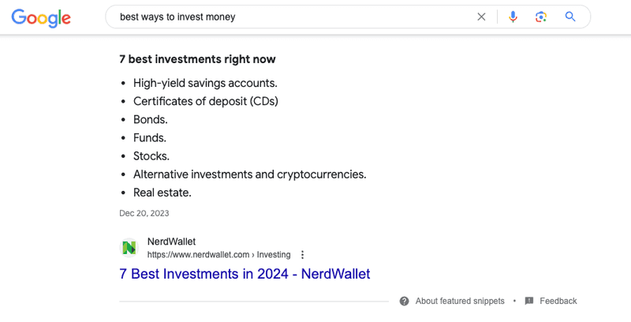Open the three-dot menu beside nerdwallet.com URL
The width and height of the screenshot is (631, 322).
click(x=302, y=255)
